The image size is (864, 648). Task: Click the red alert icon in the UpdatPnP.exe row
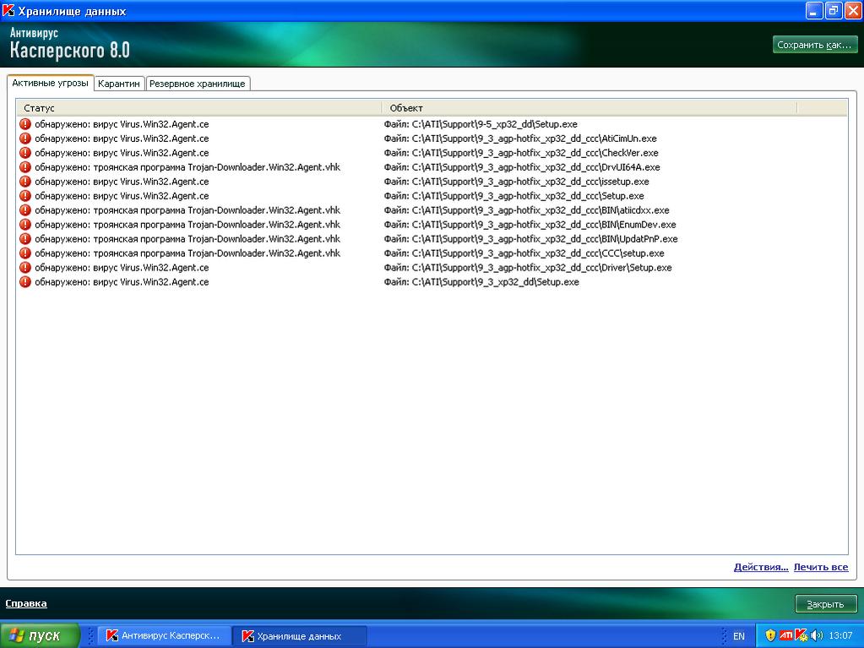pos(25,238)
